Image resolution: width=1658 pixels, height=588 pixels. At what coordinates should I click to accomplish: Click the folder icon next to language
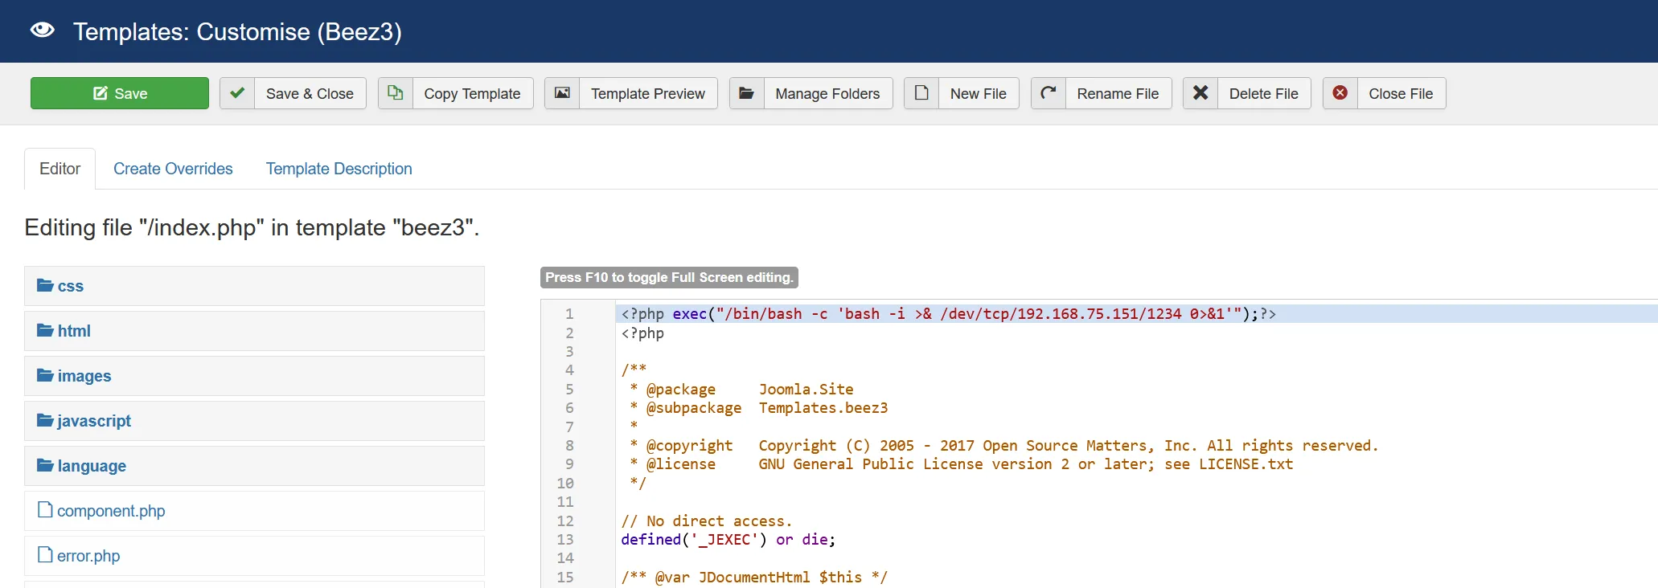45,465
